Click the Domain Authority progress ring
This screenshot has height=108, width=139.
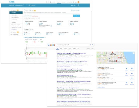(26, 24)
